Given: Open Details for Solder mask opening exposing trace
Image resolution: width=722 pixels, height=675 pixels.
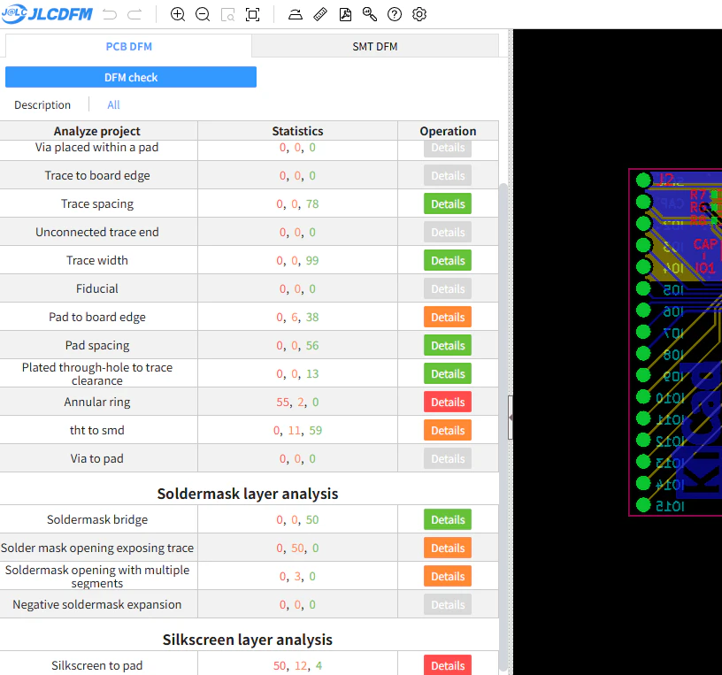Looking at the screenshot, I should [448, 548].
